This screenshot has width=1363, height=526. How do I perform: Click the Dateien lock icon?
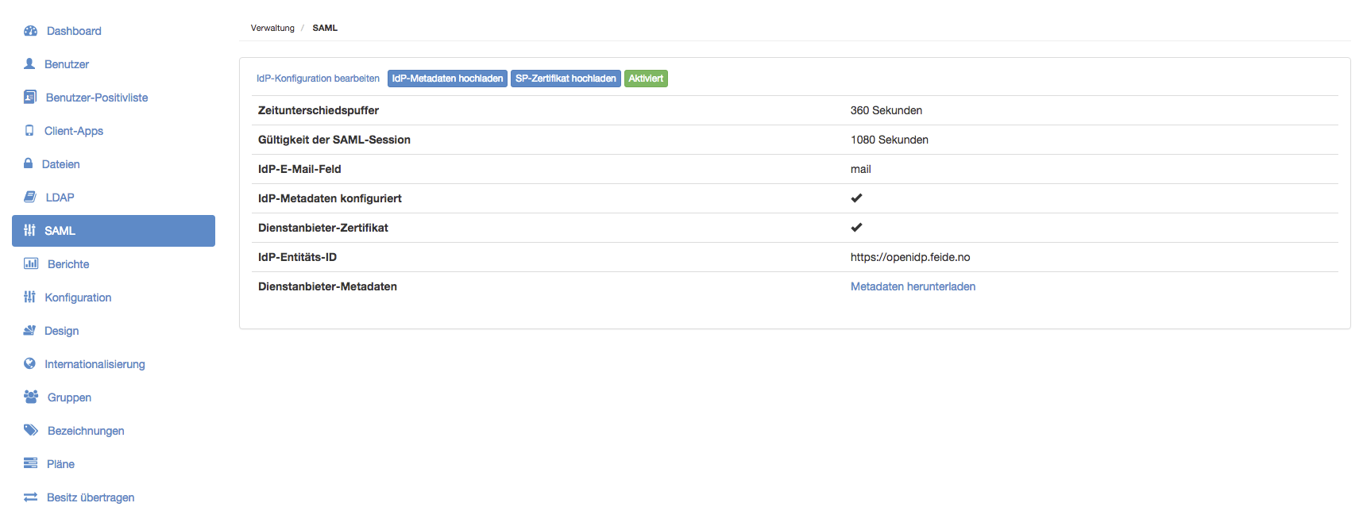pos(29,163)
